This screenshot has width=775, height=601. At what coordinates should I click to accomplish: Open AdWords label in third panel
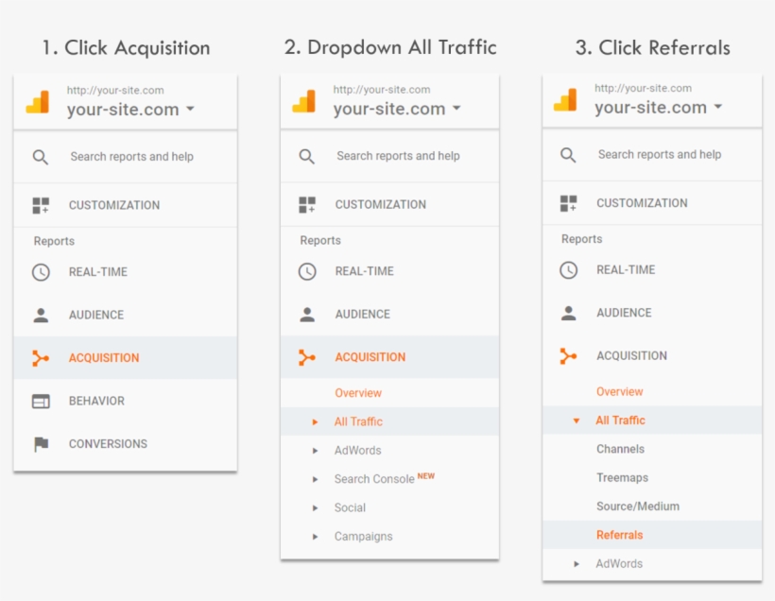point(619,564)
